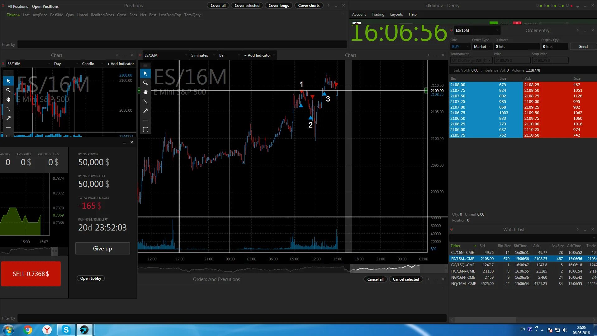
Task: Select the pointer tool in the Day chart
Action: tap(8, 81)
